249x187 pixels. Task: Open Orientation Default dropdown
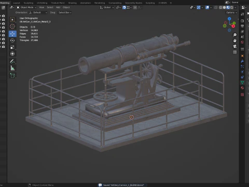(x=38, y=12)
